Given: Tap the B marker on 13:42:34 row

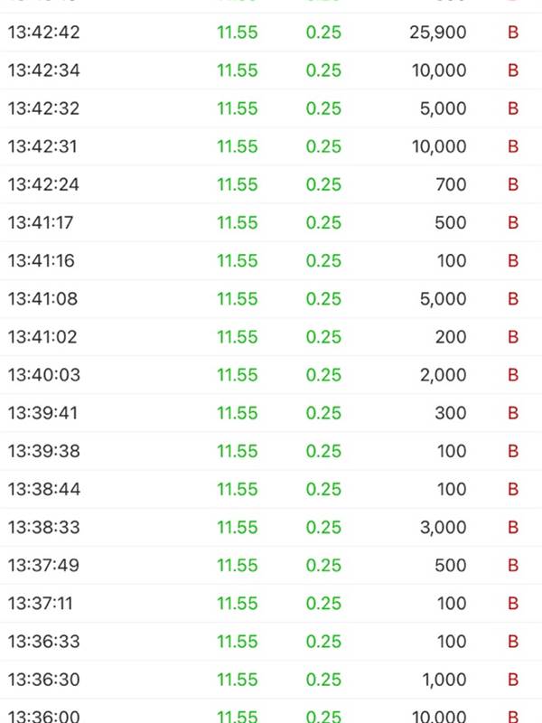Looking at the screenshot, I should [513, 70].
